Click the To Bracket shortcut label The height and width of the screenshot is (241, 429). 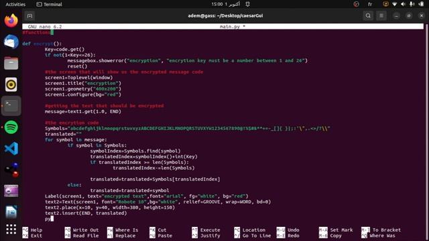pos(386,230)
